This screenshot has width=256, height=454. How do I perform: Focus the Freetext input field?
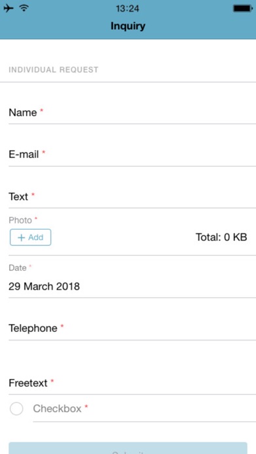tap(132, 384)
